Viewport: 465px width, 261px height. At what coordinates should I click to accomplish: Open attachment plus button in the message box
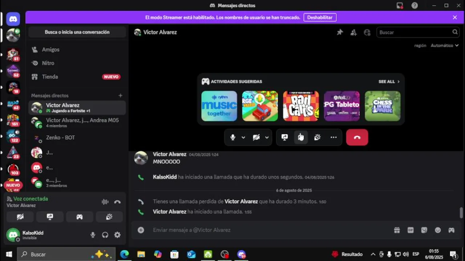141,230
